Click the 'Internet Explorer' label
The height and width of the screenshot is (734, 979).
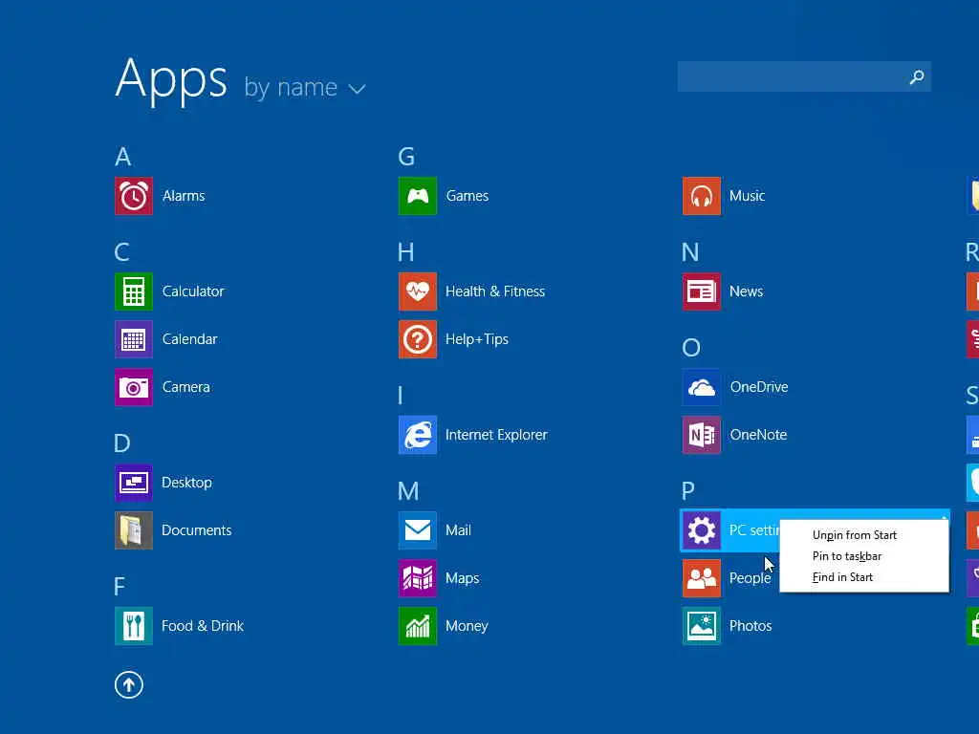point(496,435)
